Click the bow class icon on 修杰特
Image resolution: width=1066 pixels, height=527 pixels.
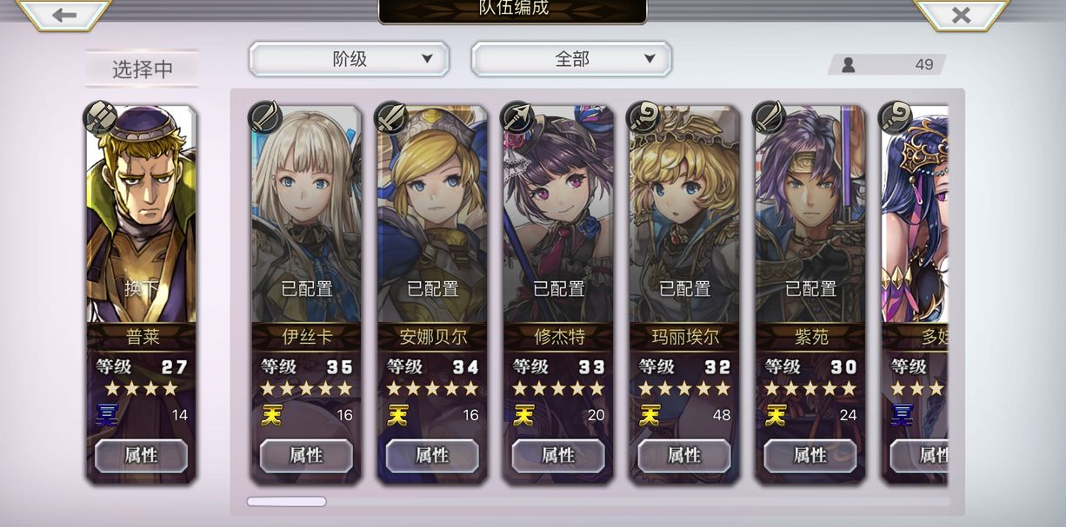(x=517, y=116)
